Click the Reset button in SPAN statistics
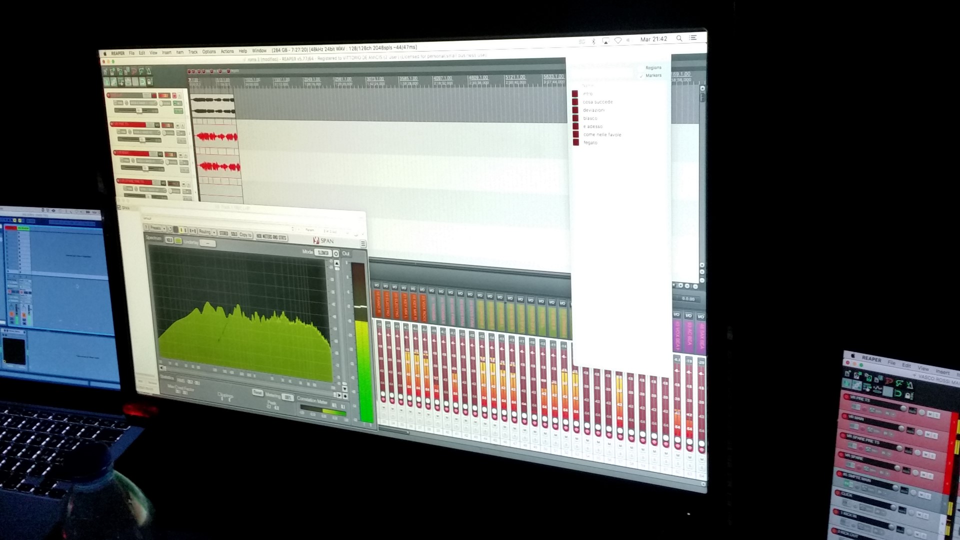 (x=257, y=392)
